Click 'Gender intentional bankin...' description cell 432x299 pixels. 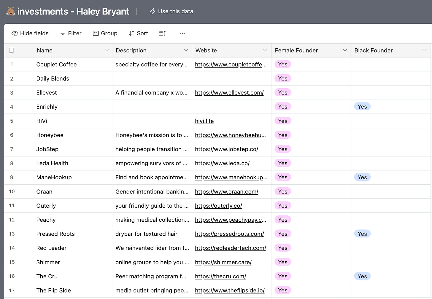[153, 191]
